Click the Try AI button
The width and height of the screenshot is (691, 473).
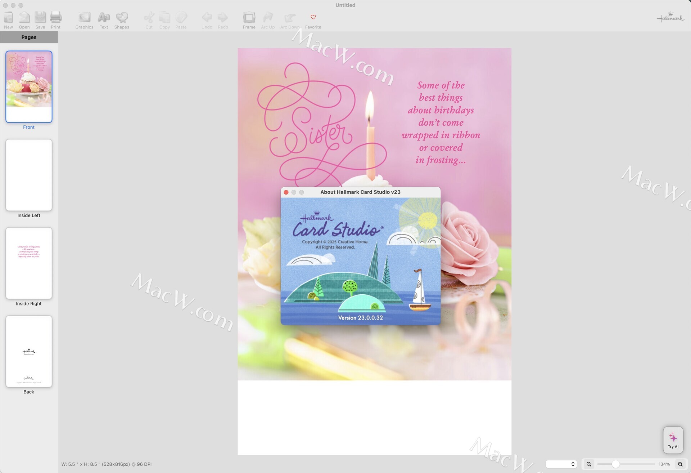[673, 439]
